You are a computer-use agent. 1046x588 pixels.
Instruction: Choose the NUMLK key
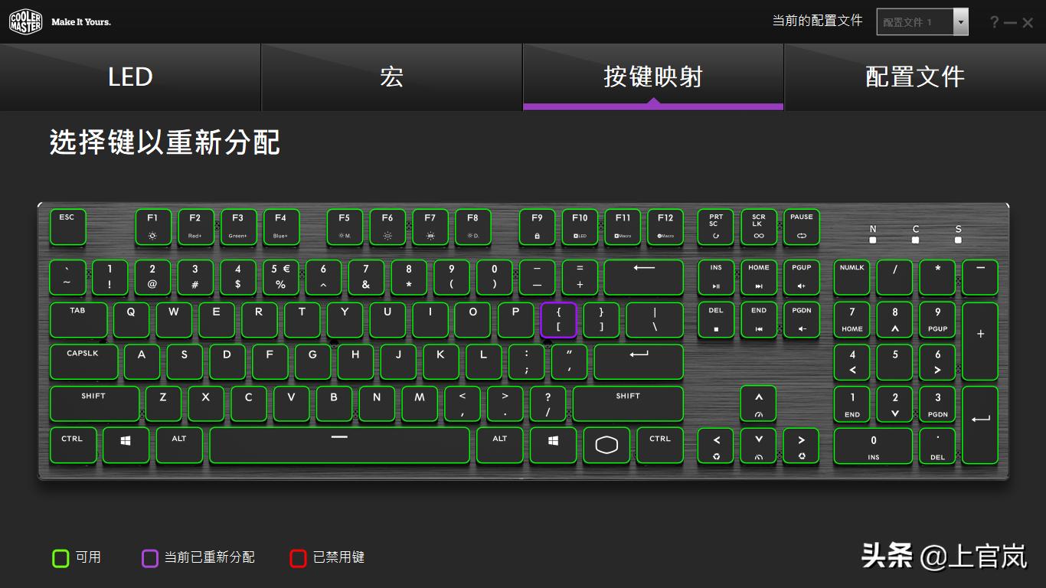[x=852, y=277]
